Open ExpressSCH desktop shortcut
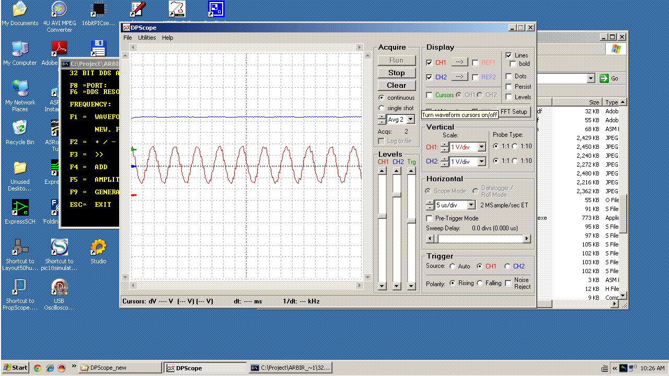 (20, 212)
